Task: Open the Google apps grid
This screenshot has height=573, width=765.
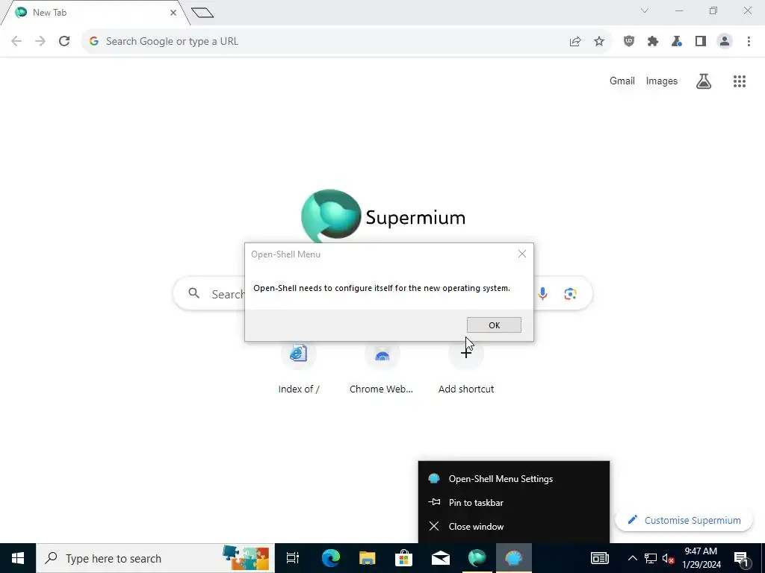Action: [x=740, y=81]
